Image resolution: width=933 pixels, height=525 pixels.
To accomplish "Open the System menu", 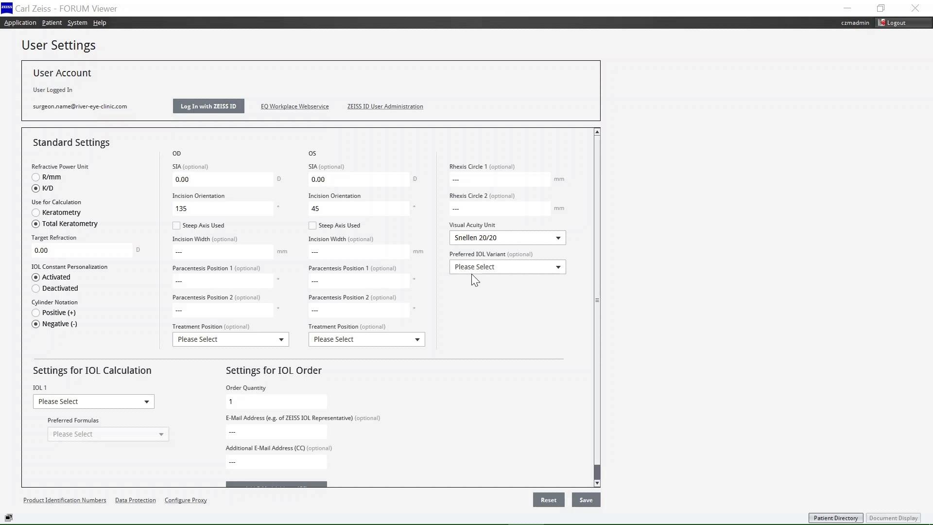I will coord(77,23).
